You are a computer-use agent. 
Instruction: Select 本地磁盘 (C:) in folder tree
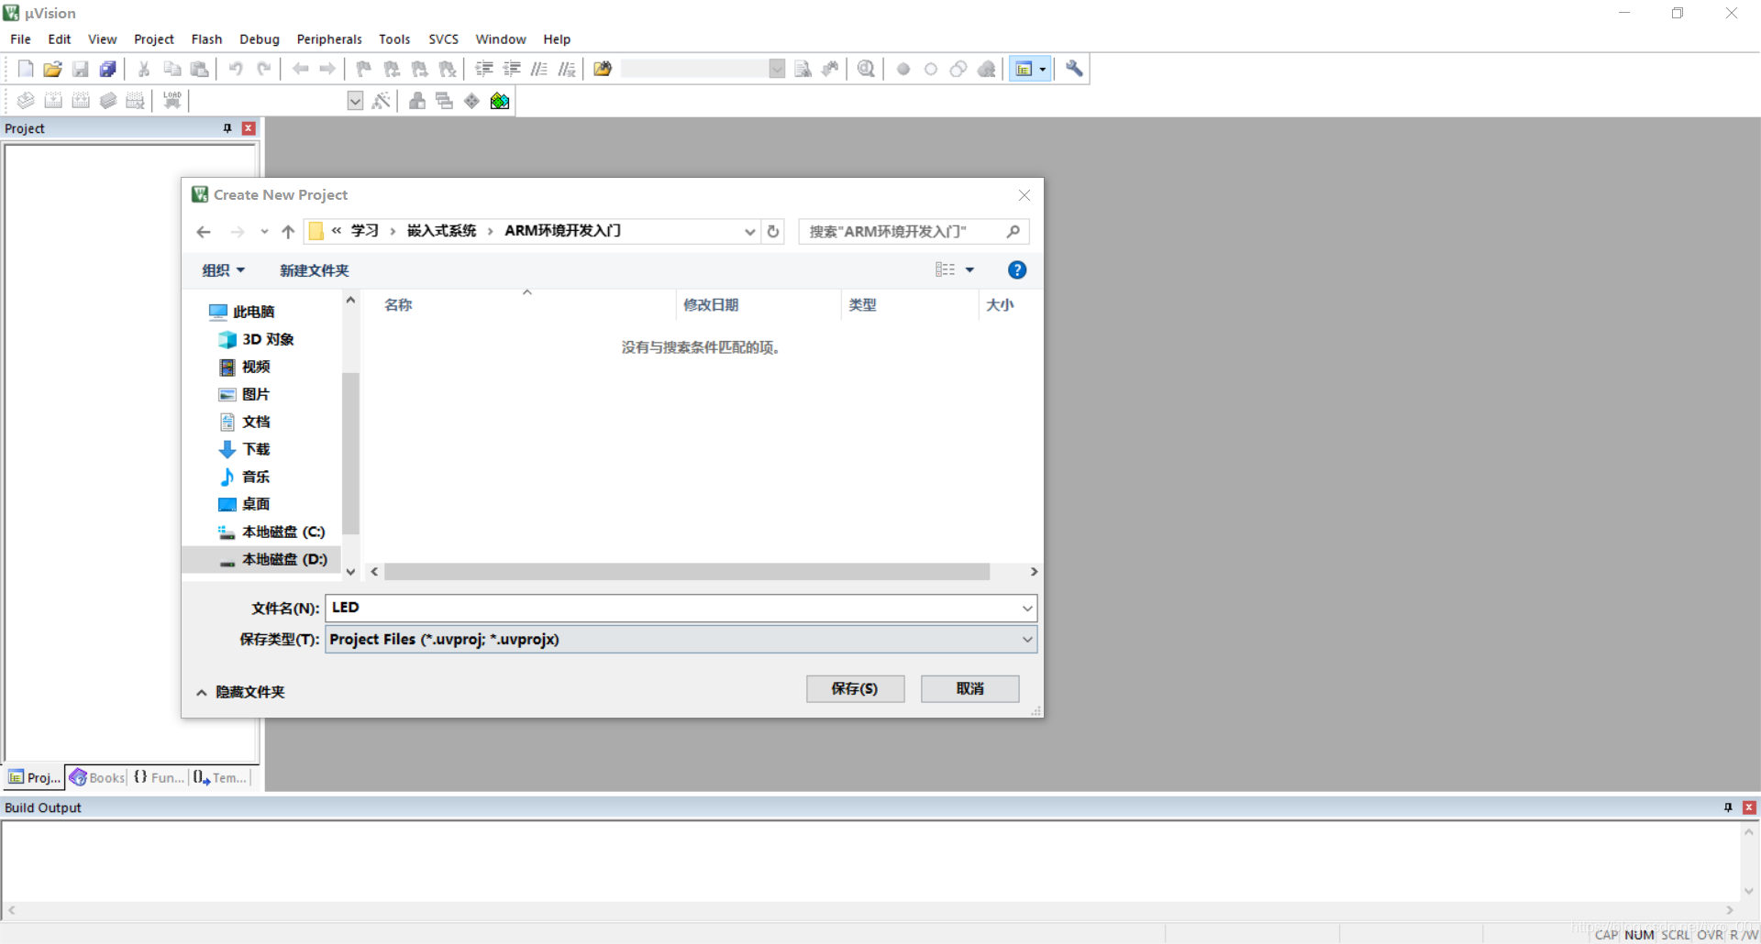click(272, 532)
